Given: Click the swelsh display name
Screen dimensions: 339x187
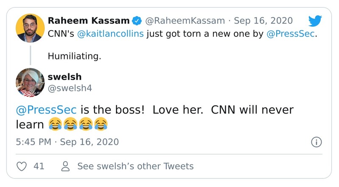Looking at the screenshot, I should tap(65, 76).
